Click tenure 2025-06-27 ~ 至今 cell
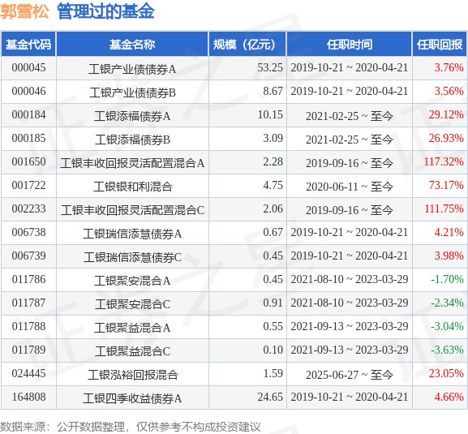 (x=350, y=375)
